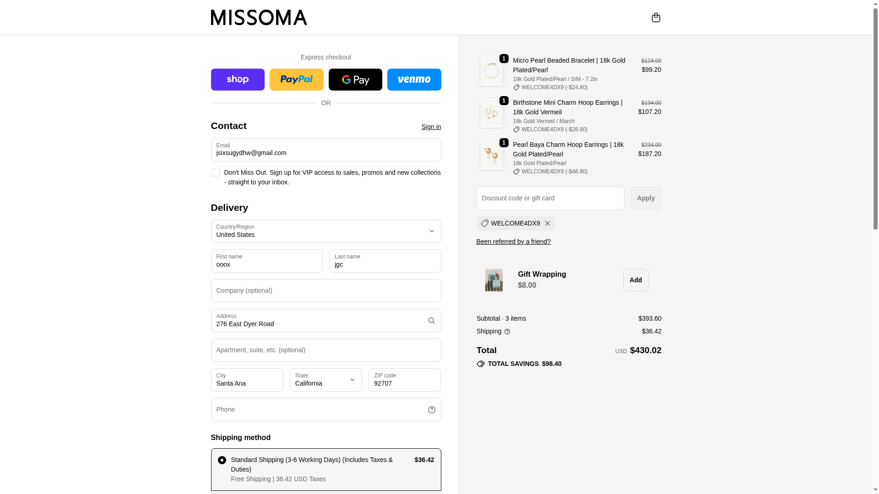Click the Sign in link

click(x=431, y=127)
